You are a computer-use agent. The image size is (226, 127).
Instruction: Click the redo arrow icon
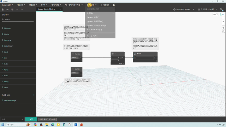point(22,10)
